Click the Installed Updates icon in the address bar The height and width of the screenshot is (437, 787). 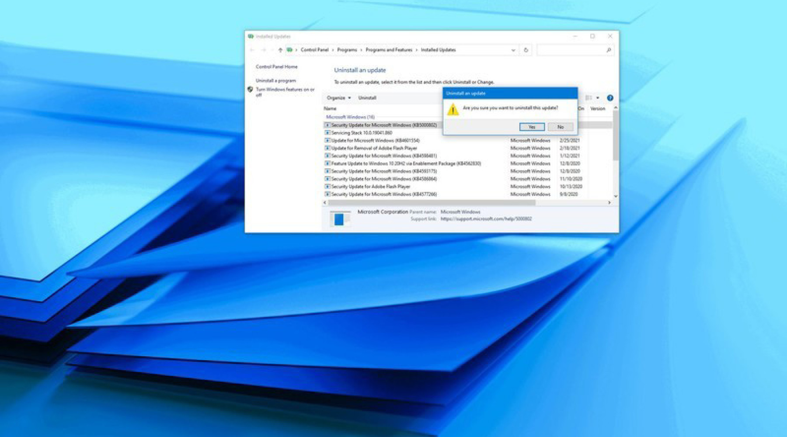tap(289, 49)
